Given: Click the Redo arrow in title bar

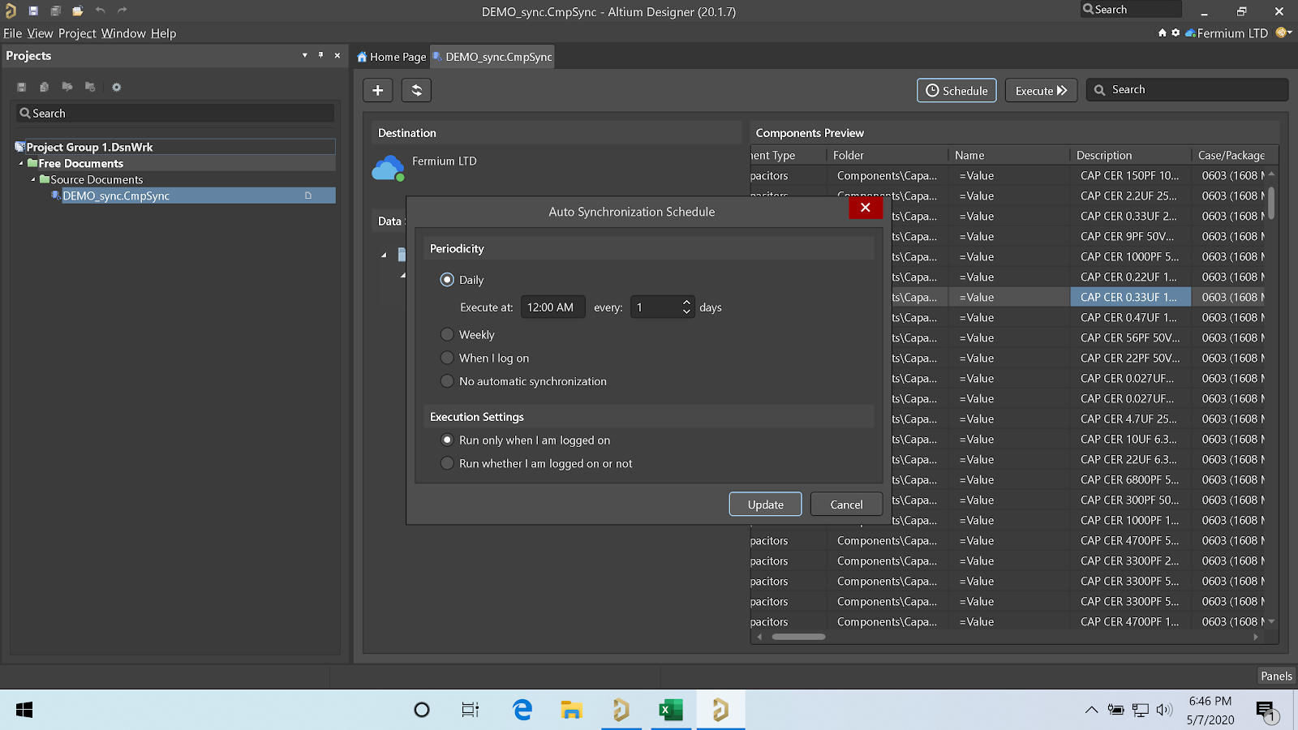Looking at the screenshot, I should pyautogui.click(x=122, y=11).
